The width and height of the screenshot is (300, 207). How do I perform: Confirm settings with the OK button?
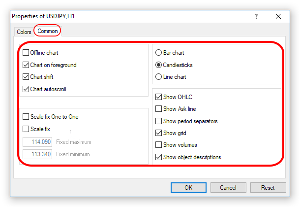188,187
